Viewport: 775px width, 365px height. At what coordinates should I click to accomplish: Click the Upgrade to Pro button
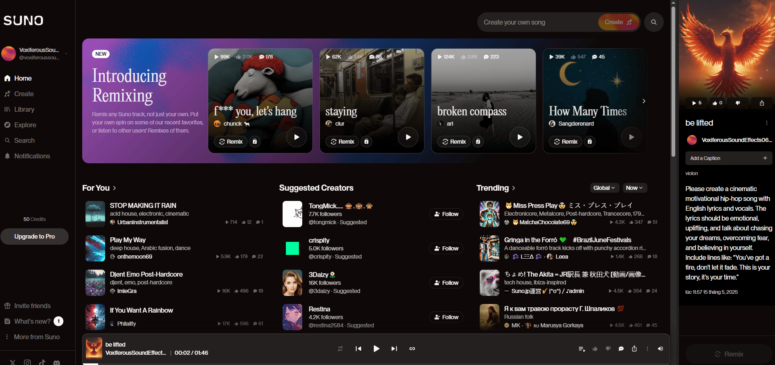pyautogui.click(x=34, y=237)
